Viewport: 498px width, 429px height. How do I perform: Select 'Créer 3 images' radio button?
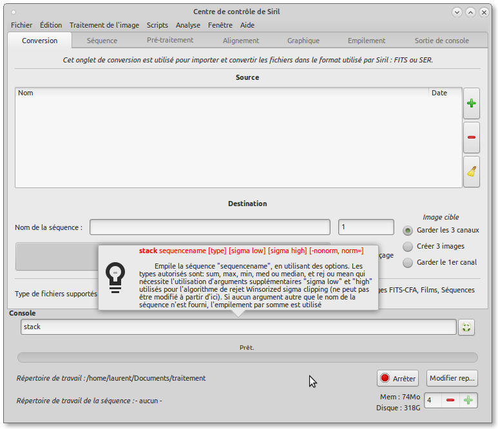[x=408, y=246]
